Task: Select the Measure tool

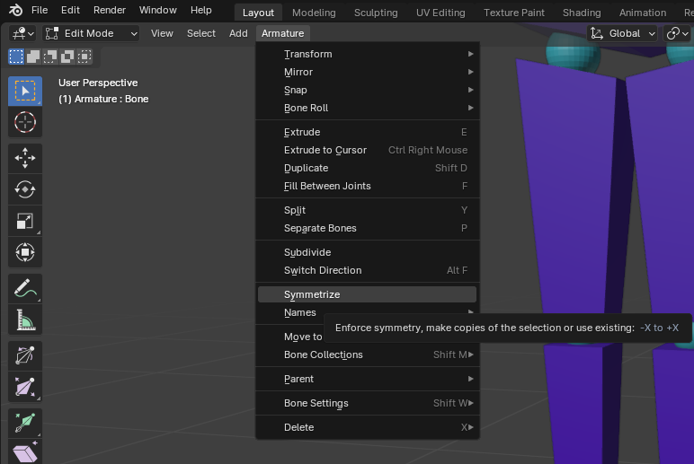Action: coord(25,320)
